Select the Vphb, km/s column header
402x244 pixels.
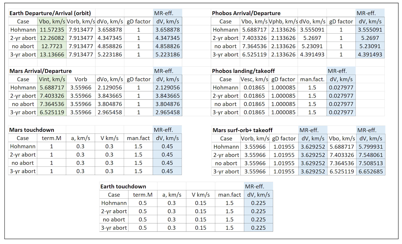pos(283,21)
